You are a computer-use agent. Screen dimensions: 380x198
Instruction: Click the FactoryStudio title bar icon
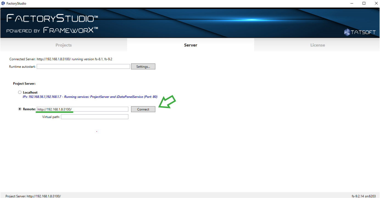click(x=3, y=3)
